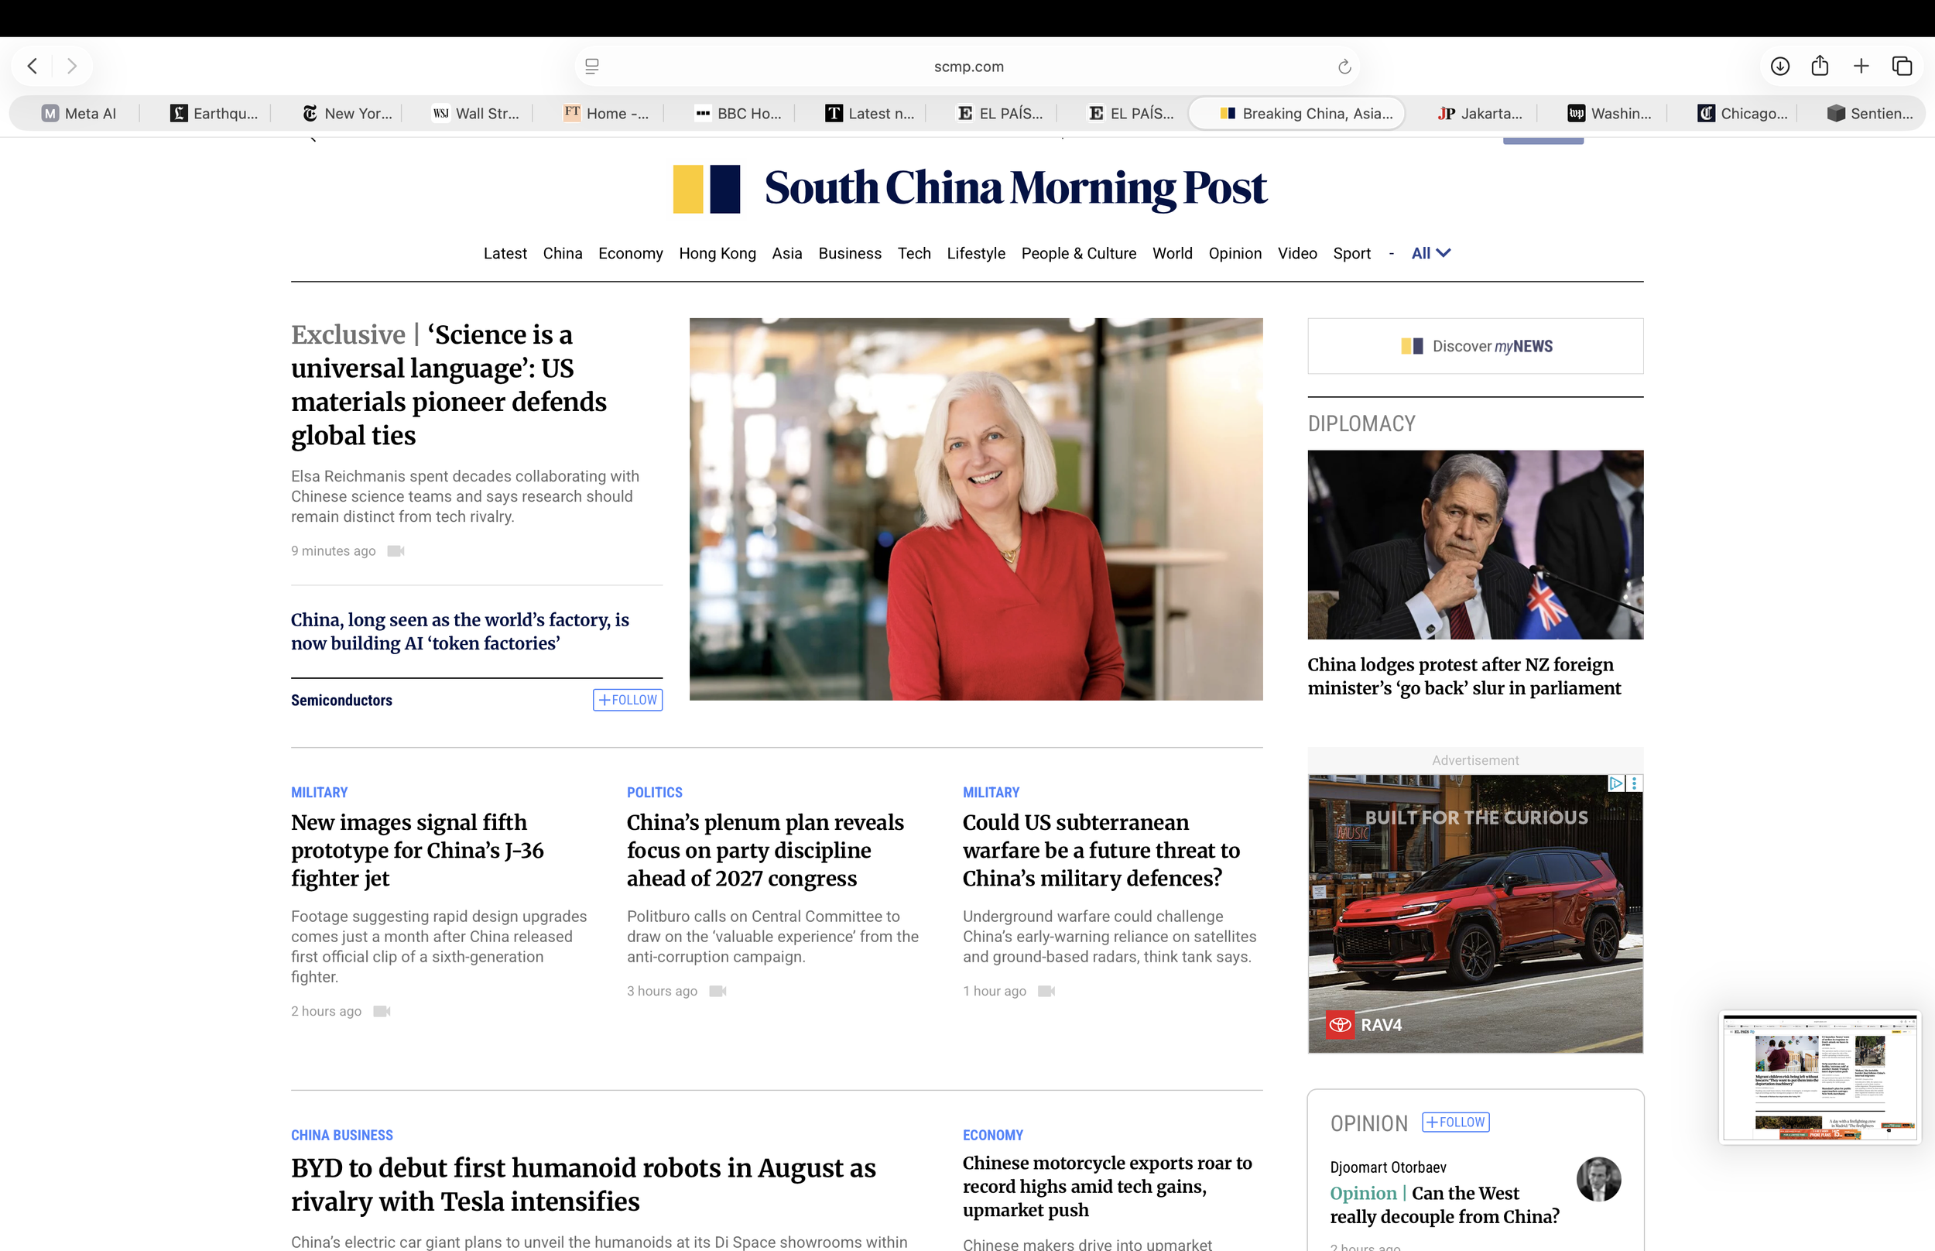Open the Tech section
1935x1251 pixels.
(914, 253)
